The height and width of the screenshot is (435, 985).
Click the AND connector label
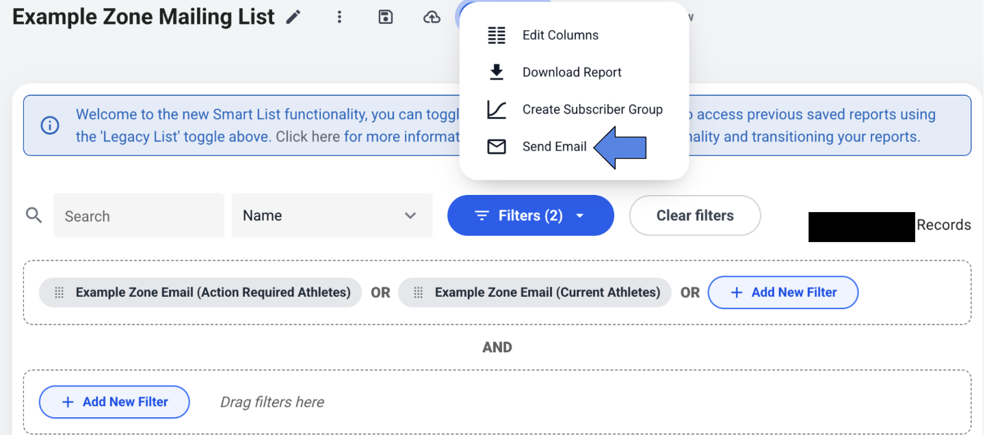tap(497, 347)
